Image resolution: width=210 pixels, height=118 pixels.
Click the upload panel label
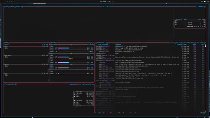pyautogui.click(x=78, y=106)
